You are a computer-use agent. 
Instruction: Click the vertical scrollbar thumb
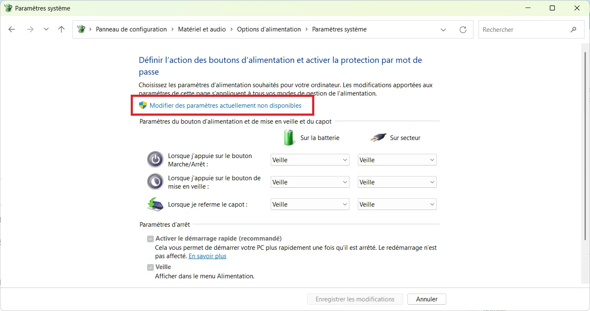click(586, 146)
